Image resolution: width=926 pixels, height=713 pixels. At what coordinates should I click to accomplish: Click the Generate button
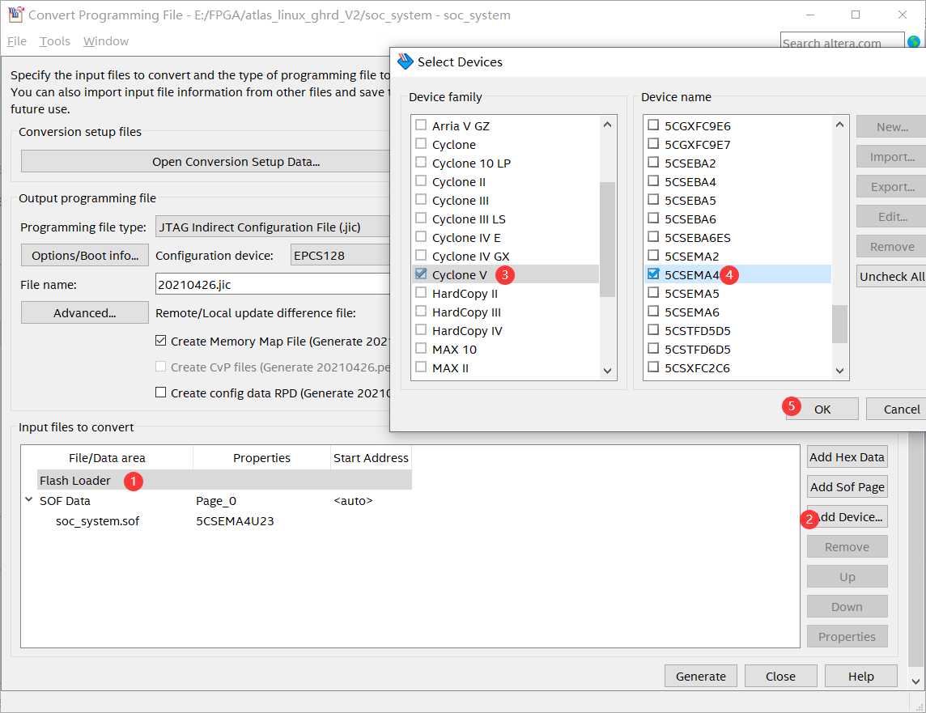coord(700,677)
